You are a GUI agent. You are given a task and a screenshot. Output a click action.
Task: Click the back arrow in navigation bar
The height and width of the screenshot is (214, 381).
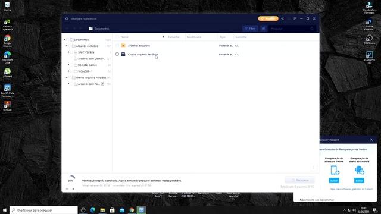point(67,29)
